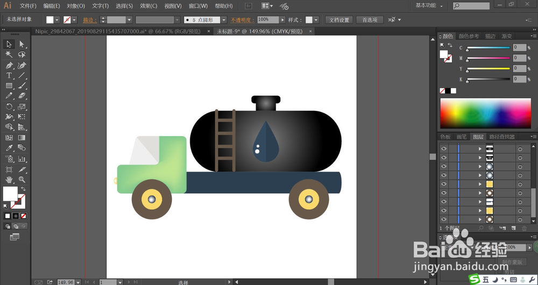Select the Magic Wand tool
Image resolution: width=538 pixels, height=285 pixels.
pos(9,54)
